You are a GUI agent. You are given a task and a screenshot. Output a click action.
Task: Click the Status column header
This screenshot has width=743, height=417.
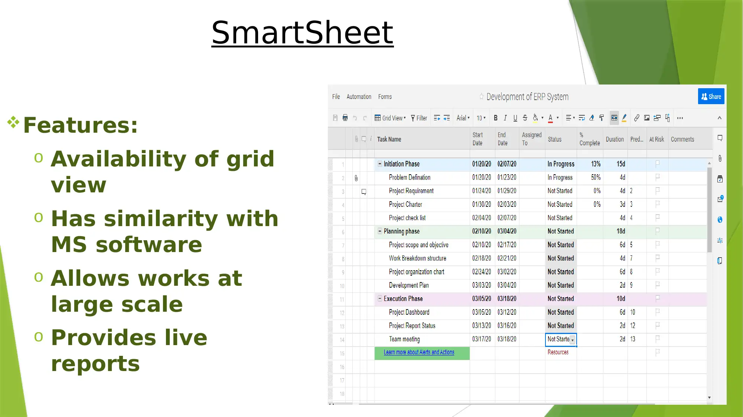(x=561, y=139)
